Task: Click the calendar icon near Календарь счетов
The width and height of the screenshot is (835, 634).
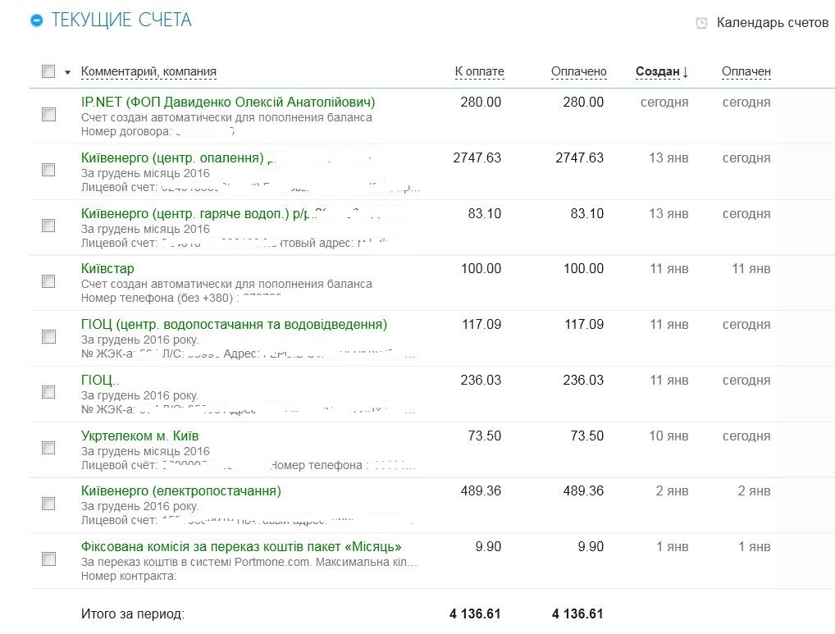Action: click(701, 23)
